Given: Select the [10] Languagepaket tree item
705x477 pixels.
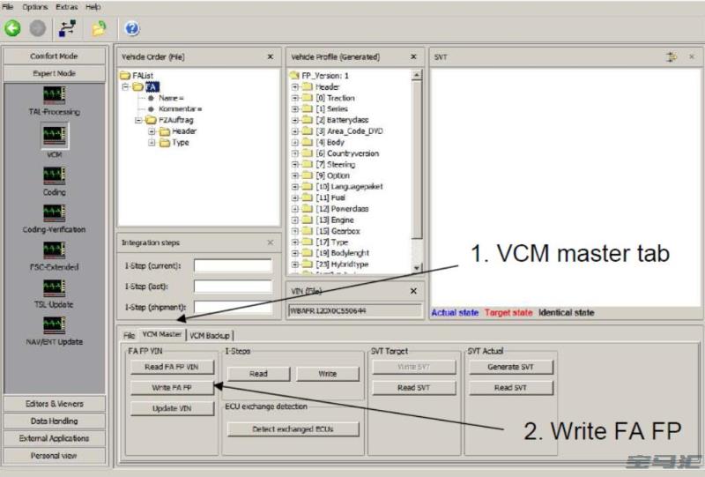Looking at the screenshot, I should point(349,186).
